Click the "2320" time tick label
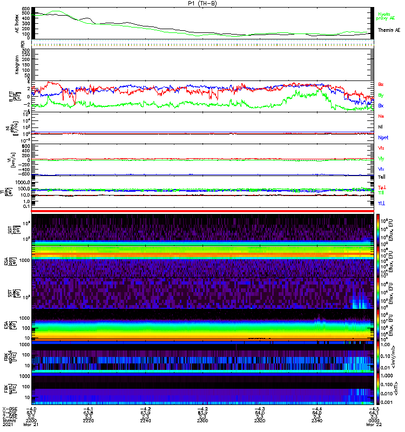This screenshot has width=405, height=432. [x=260, y=421]
